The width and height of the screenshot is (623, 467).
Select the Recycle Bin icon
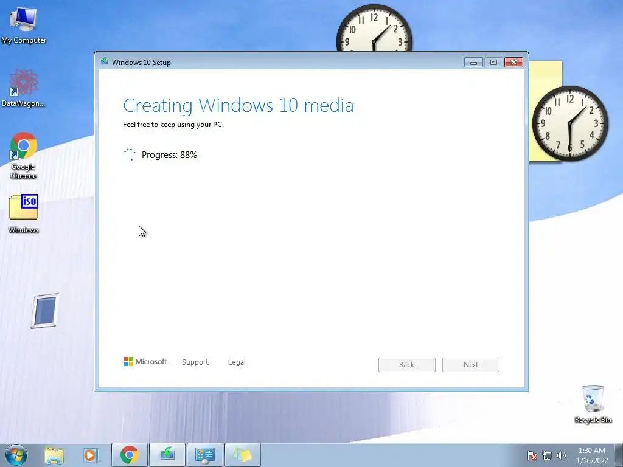click(593, 404)
